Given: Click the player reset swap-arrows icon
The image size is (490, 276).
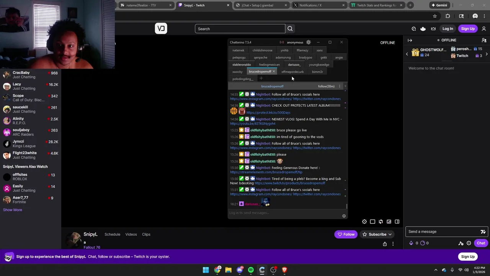Looking at the screenshot, I should coord(381,222).
